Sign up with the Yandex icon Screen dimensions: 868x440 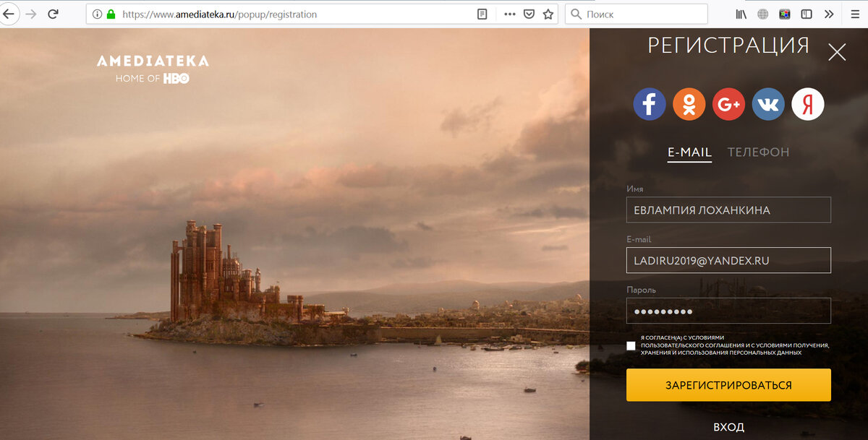pyautogui.click(x=808, y=105)
